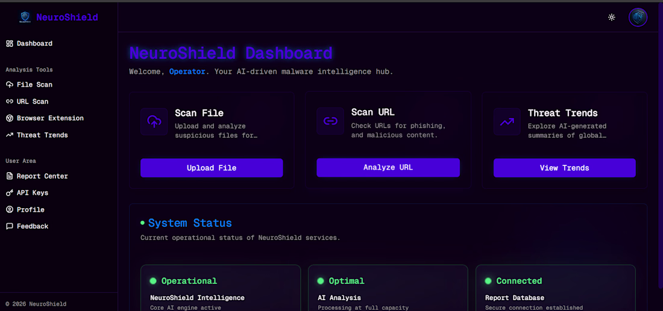
Task: Click the URL Scan link icon in sidebar
Action: (x=9, y=101)
